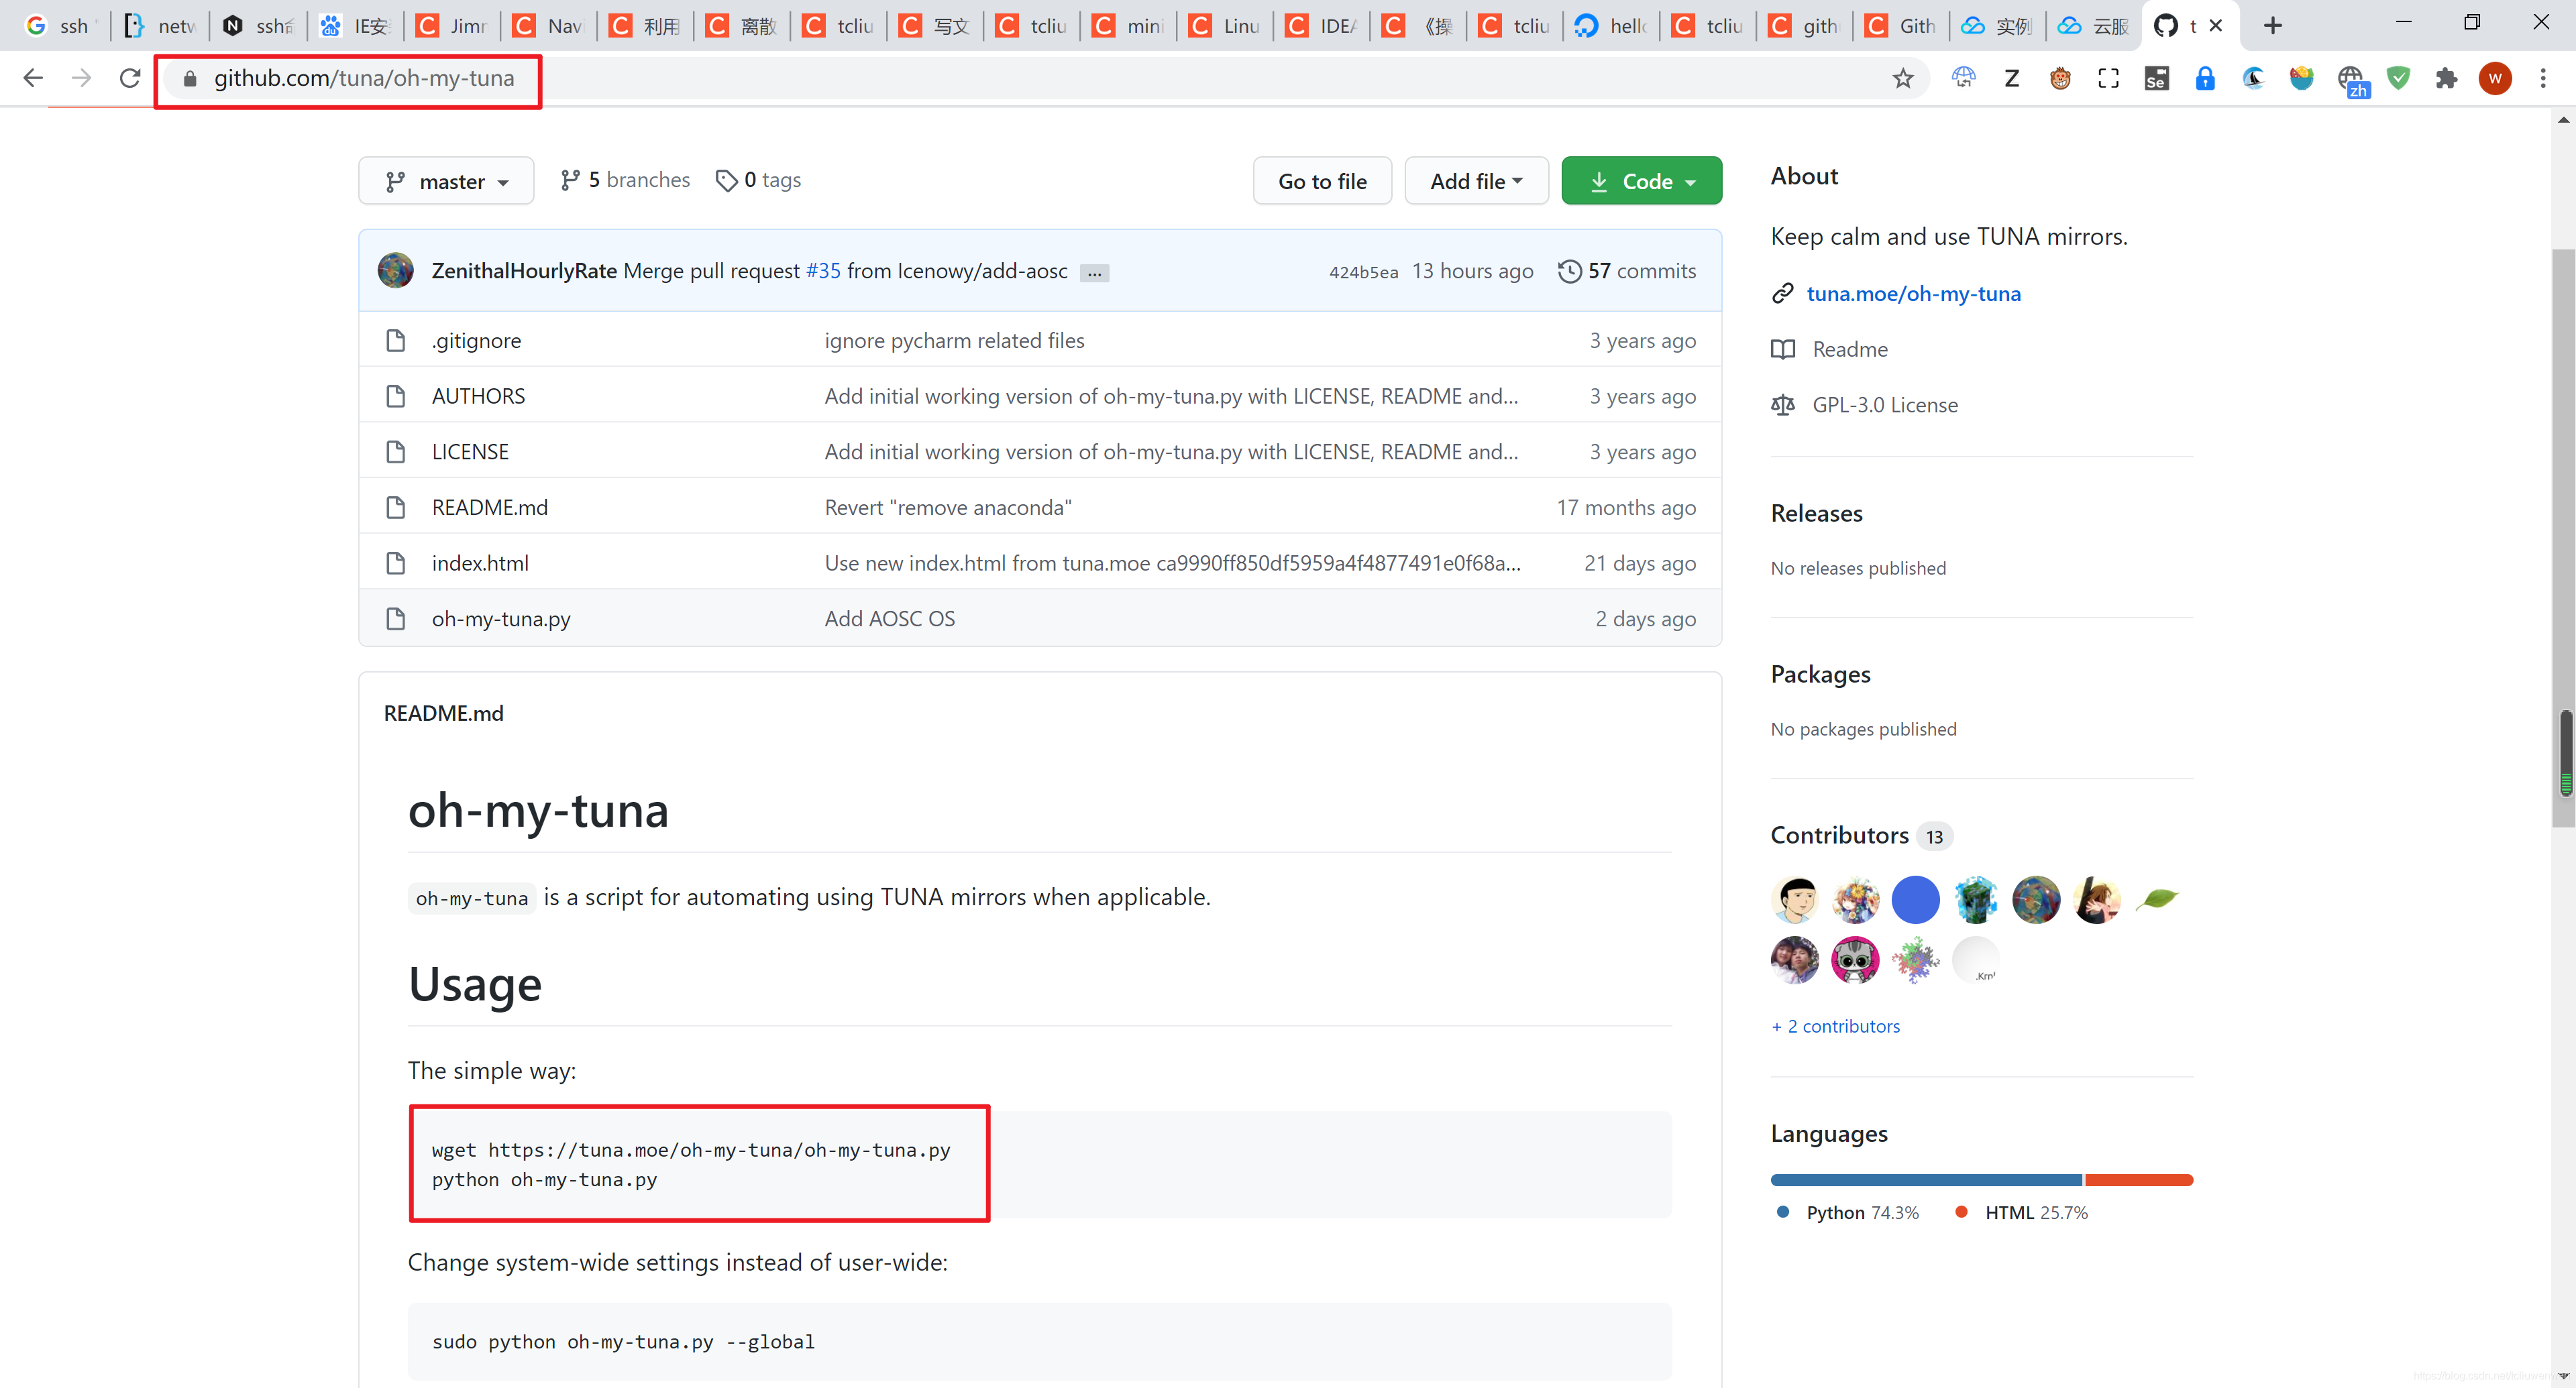Click the branches icon beside 5 branches
Image resolution: width=2576 pixels, height=1388 pixels.
[570, 181]
